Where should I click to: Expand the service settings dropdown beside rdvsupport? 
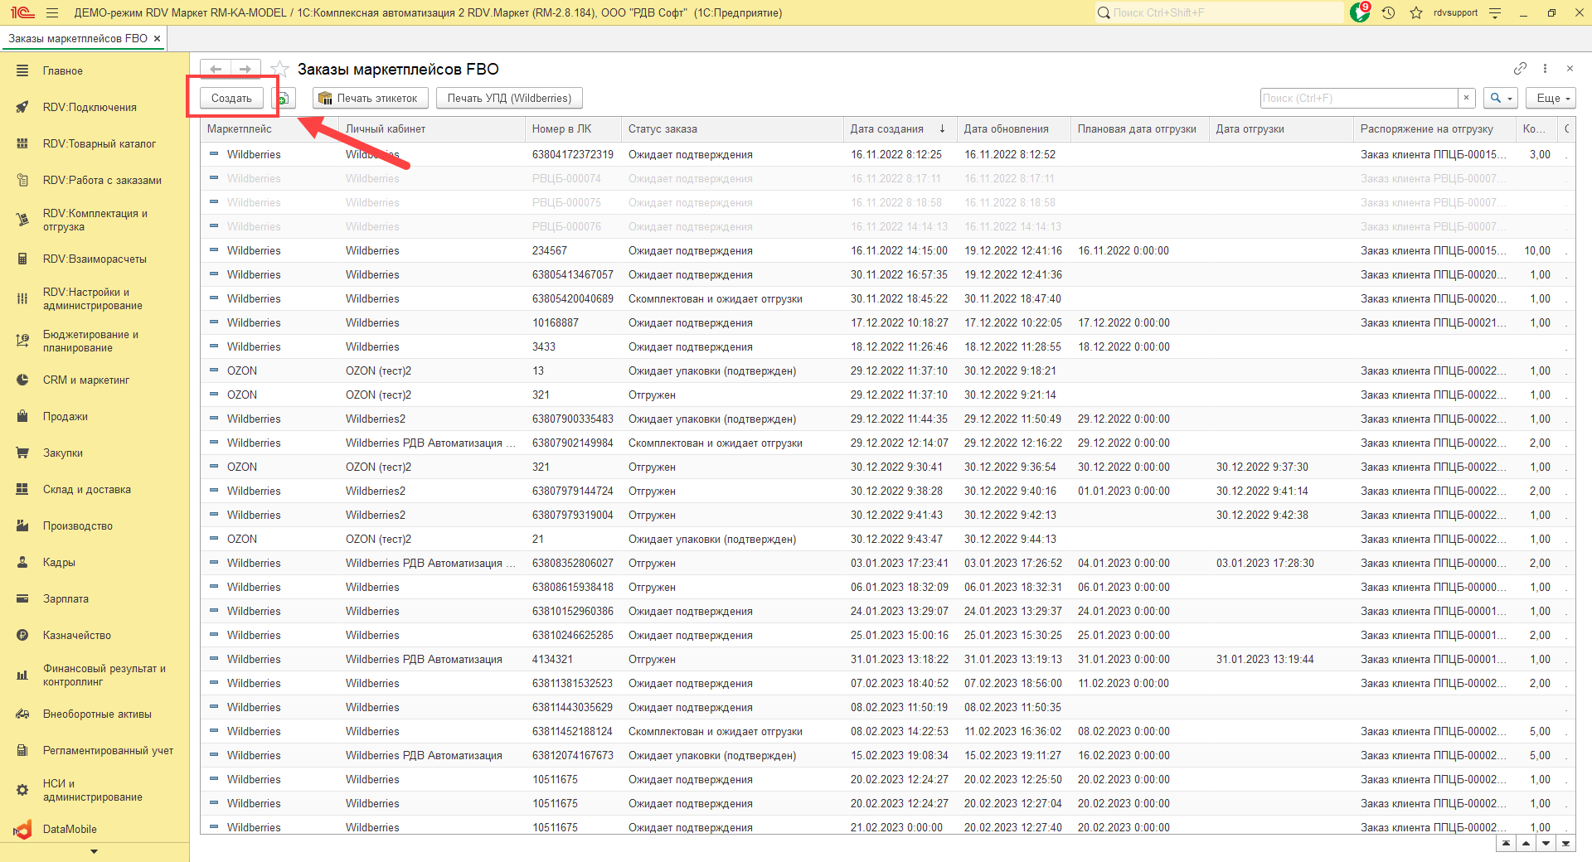(1495, 12)
